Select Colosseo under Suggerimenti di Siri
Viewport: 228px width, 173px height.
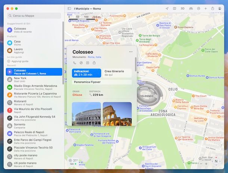[x=34, y=30]
